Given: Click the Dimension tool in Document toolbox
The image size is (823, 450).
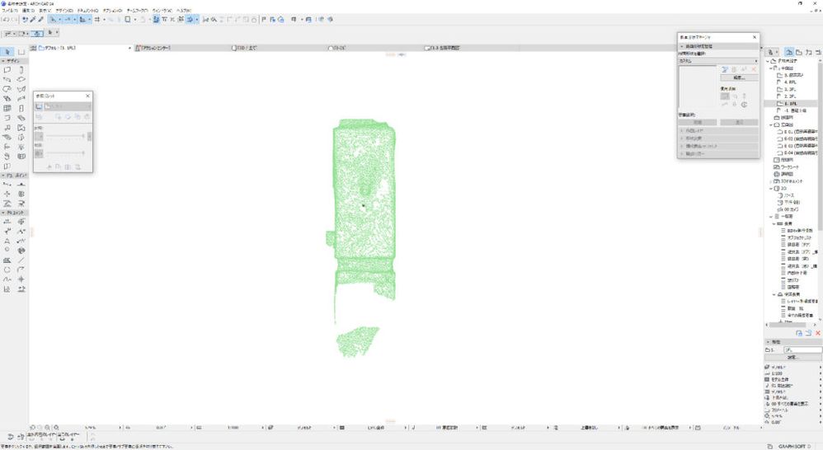Looking at the screenshot, I should (x=7, y=223).
